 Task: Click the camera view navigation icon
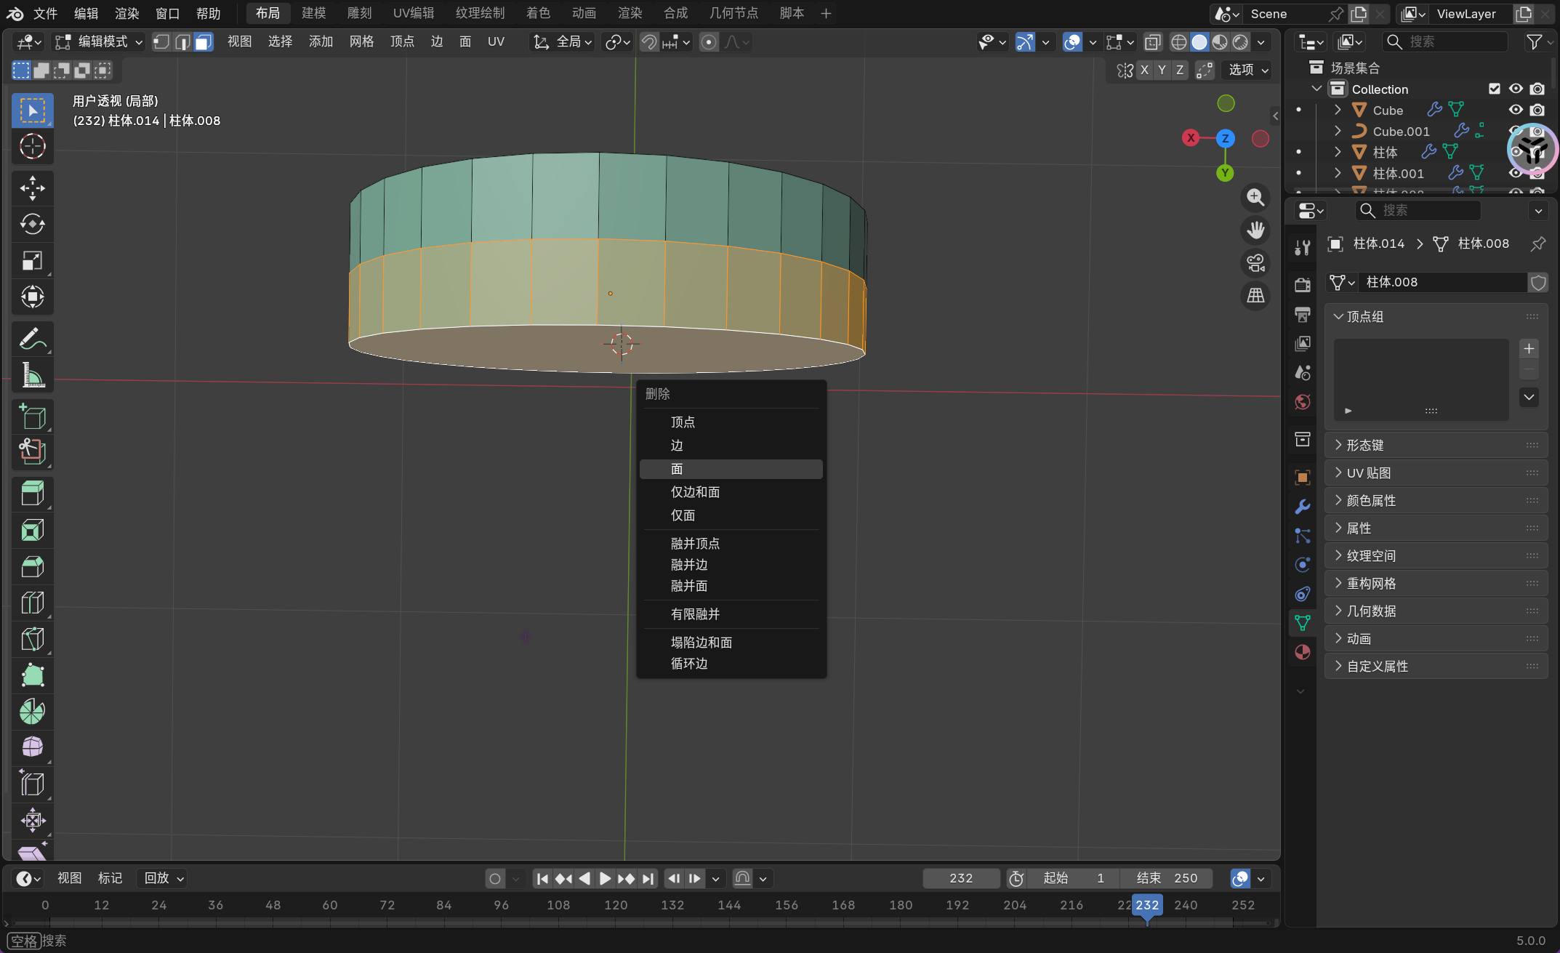point(1255,263)
